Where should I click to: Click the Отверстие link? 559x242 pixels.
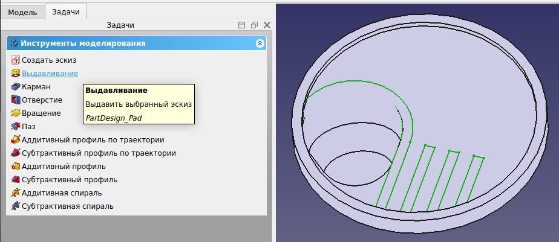pos(42,100)
